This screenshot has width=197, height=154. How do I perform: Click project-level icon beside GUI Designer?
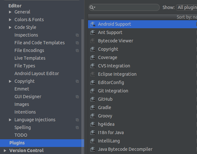pyautogui.click(x=77, y=97)
